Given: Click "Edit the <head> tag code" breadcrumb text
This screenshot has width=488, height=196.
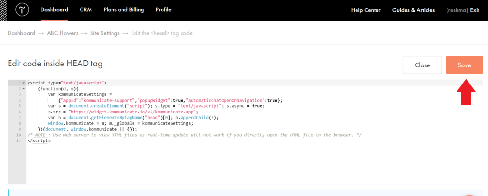Looking at the screenshot, I should coord(162,33).
